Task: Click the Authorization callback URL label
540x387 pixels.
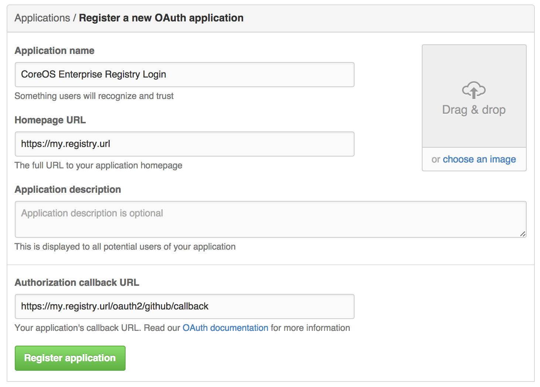Action: (76, 282)
